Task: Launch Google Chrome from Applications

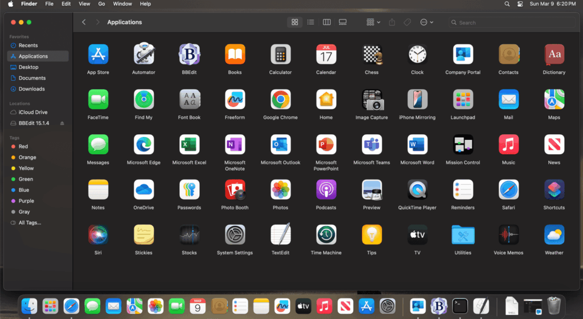Action: (x=280, y=100)
